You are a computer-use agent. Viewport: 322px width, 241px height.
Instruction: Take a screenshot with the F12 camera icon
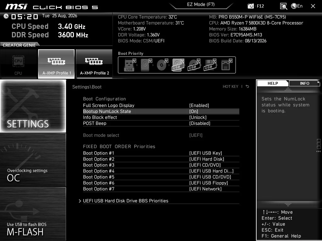point(251,6)
